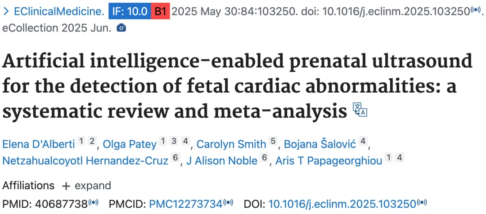Click the signal icon after the bottom DOI link

[422, 203]
